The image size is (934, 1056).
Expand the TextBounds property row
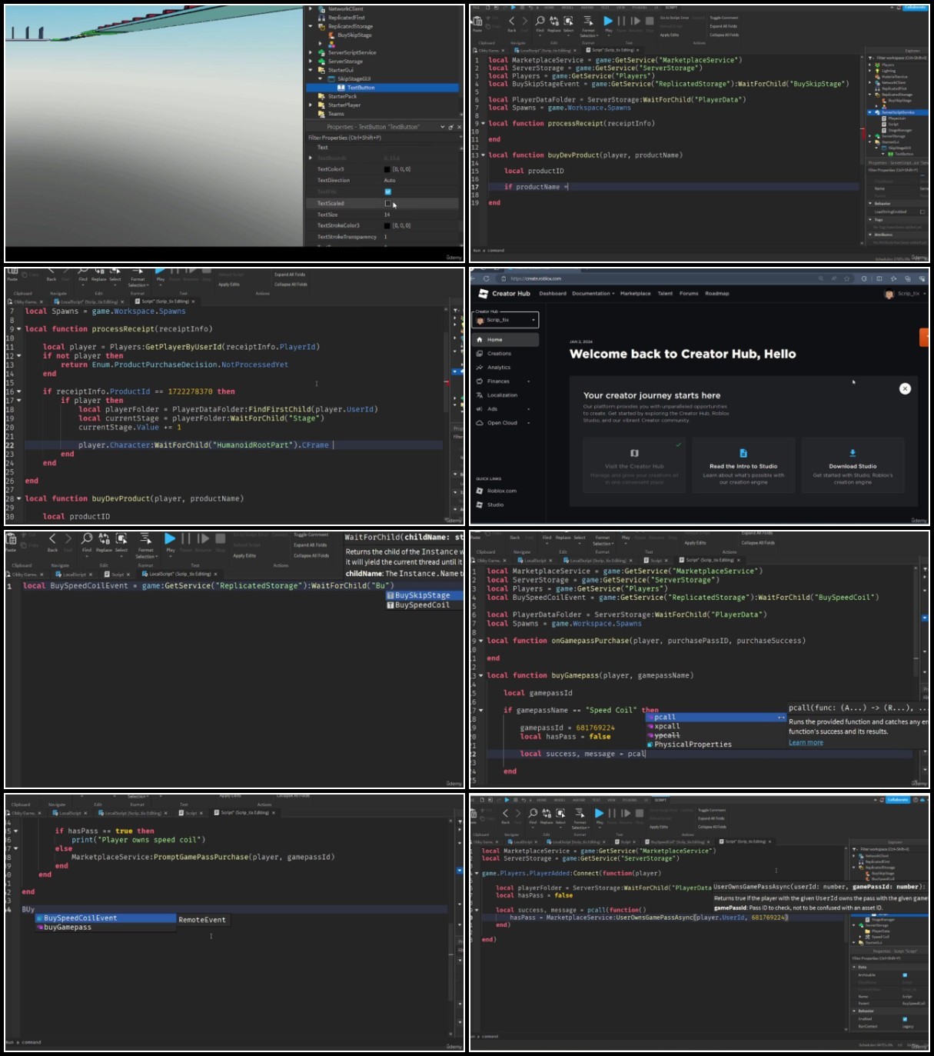tap(311, 158)
